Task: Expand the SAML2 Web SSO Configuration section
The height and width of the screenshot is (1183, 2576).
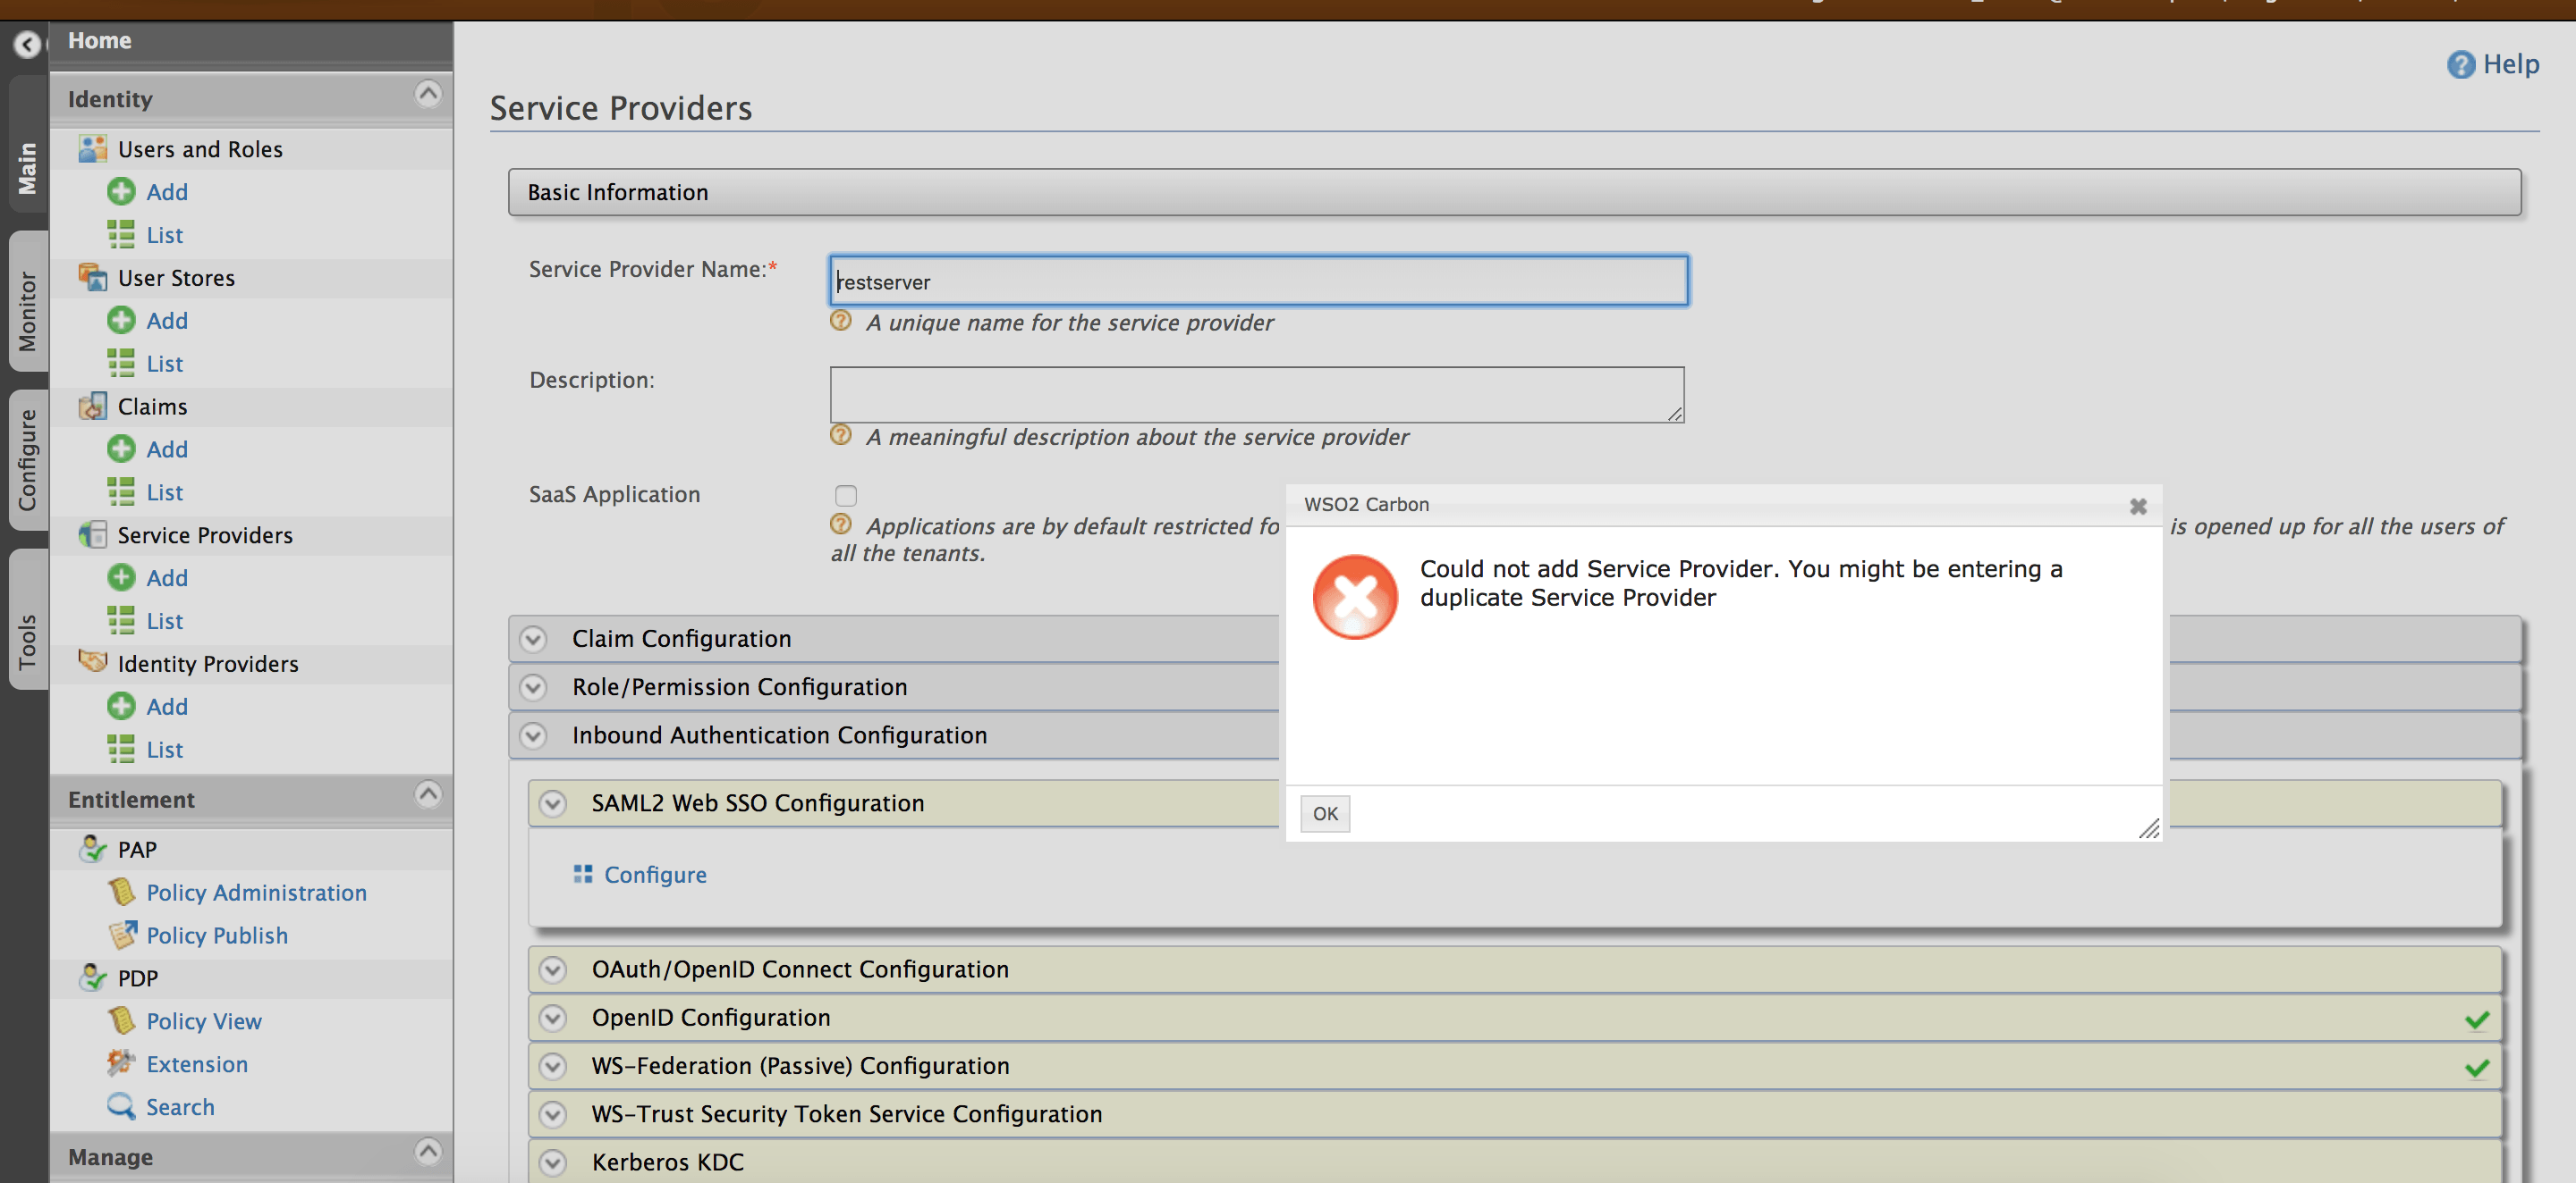Action: 554,802
